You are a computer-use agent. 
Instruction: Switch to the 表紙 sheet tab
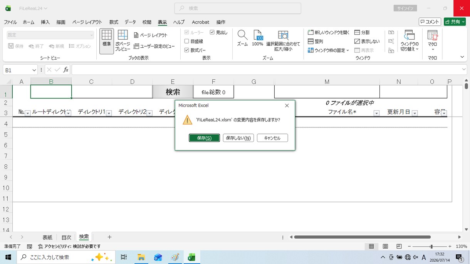47,237
